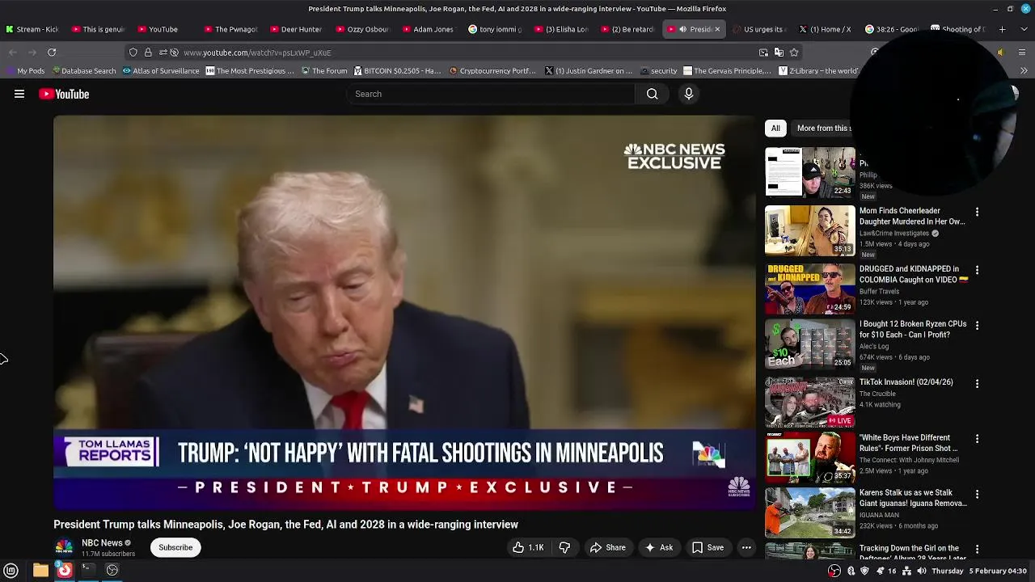Open the Linux Mint start menu
The height and width of the screenshot is (582, 1035).
pos(11,571)
